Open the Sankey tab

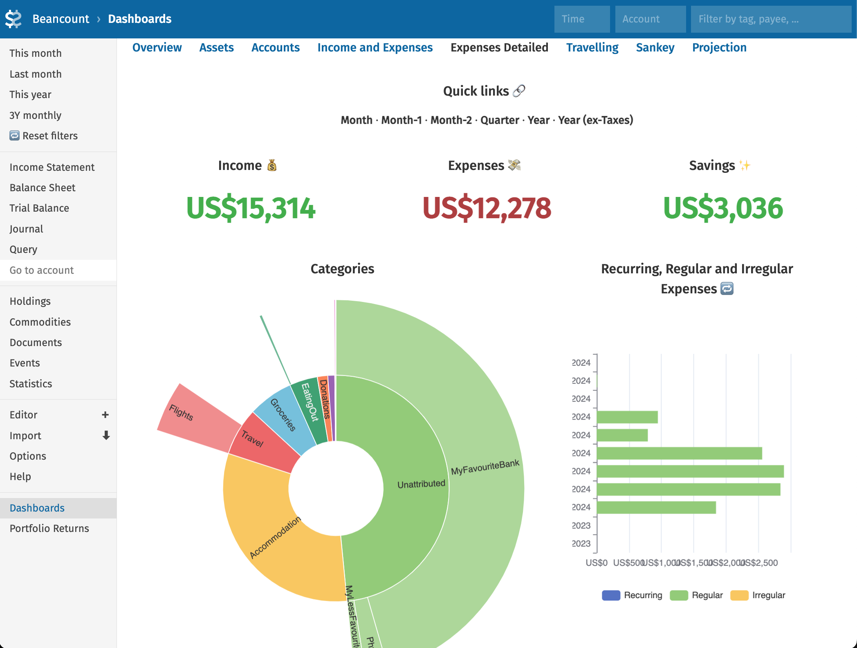[655, 48]
